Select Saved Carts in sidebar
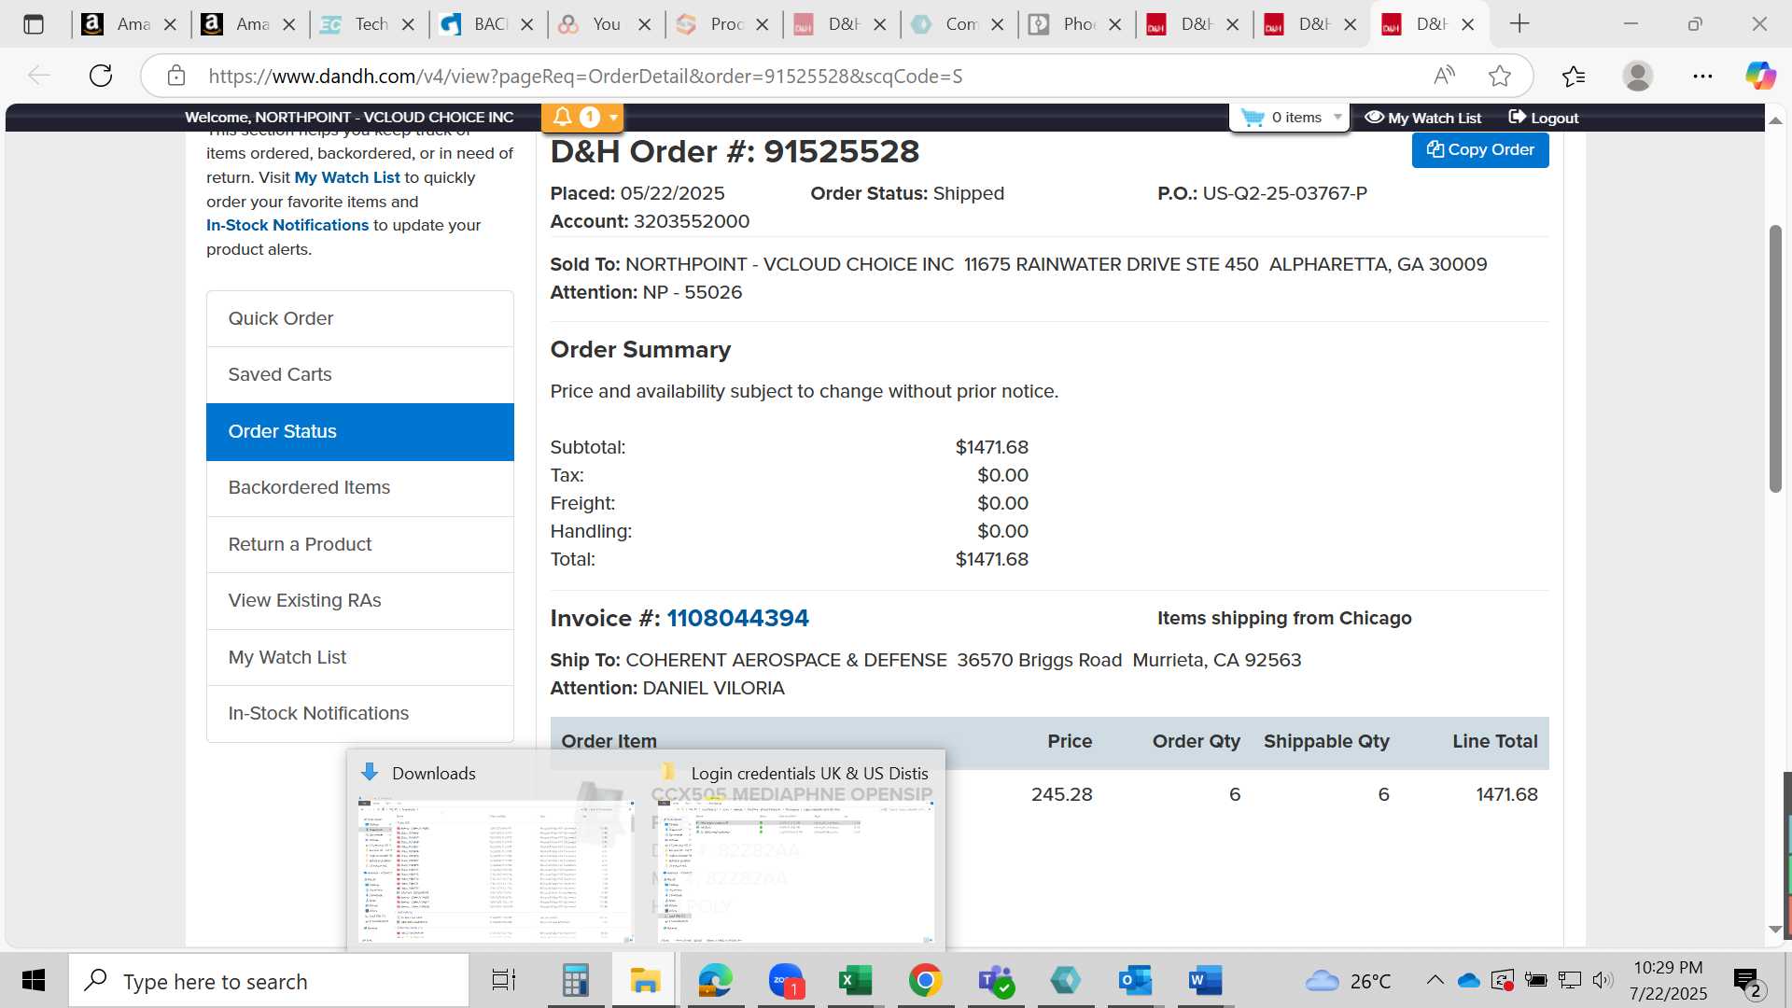The height and width of the screenshot is (1008, 1792). [x=360, y=374]
